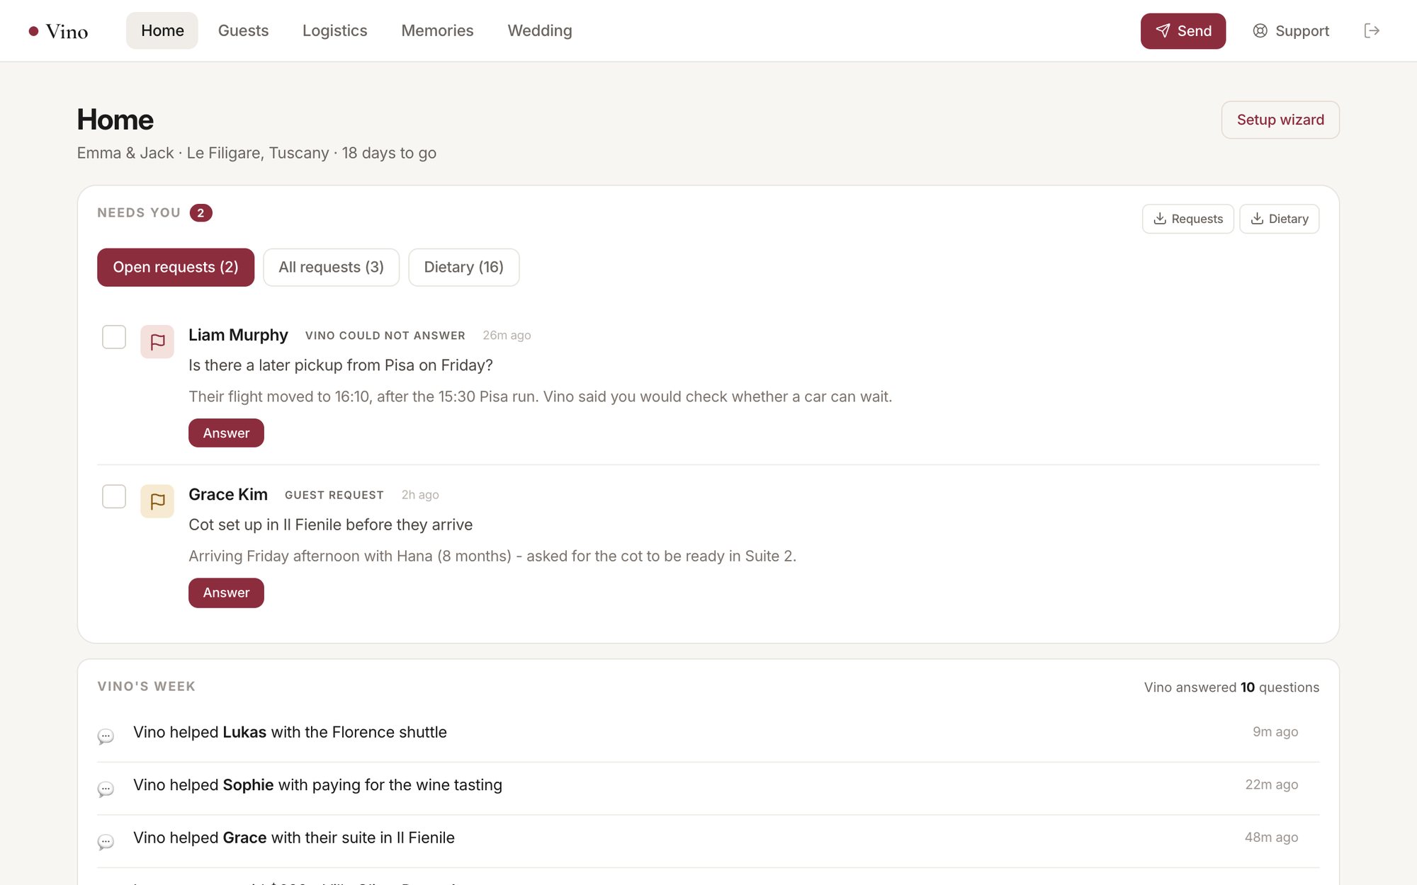Open the Wedding tab

[540, 30]
